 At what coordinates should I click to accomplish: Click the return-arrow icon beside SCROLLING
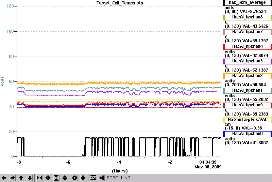[102, 178]
